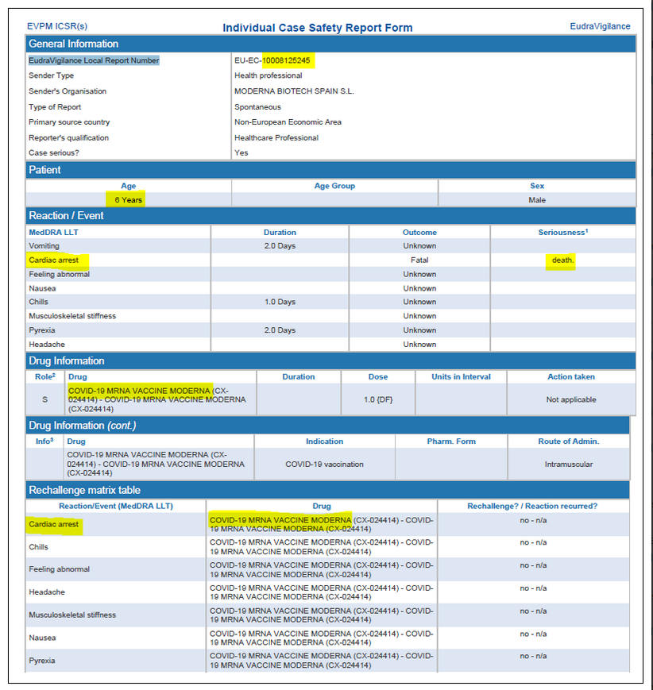This screenshot has width=653, height=690.
Task: Click the Age Group column header
Action: click(334, 186)
